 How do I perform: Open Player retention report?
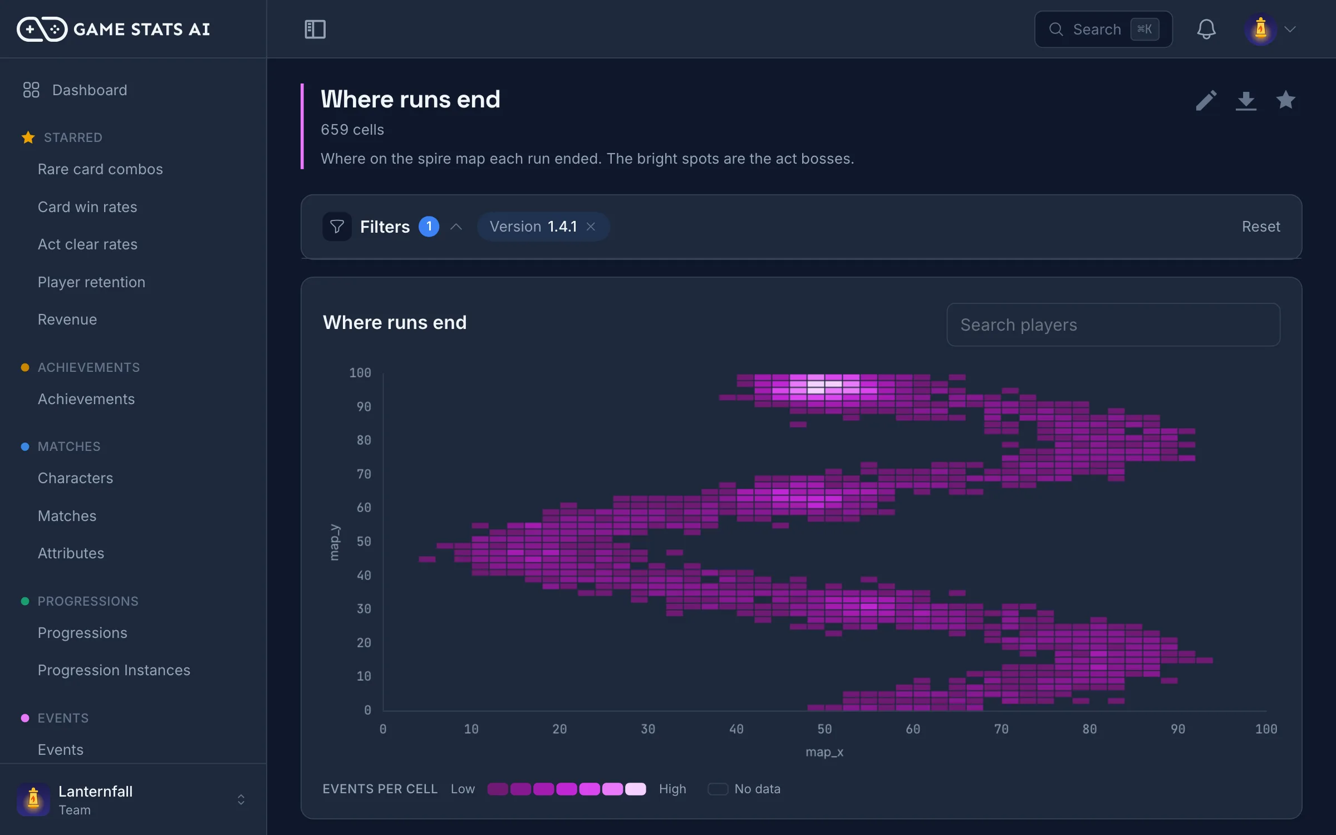[x=91, y=282]
